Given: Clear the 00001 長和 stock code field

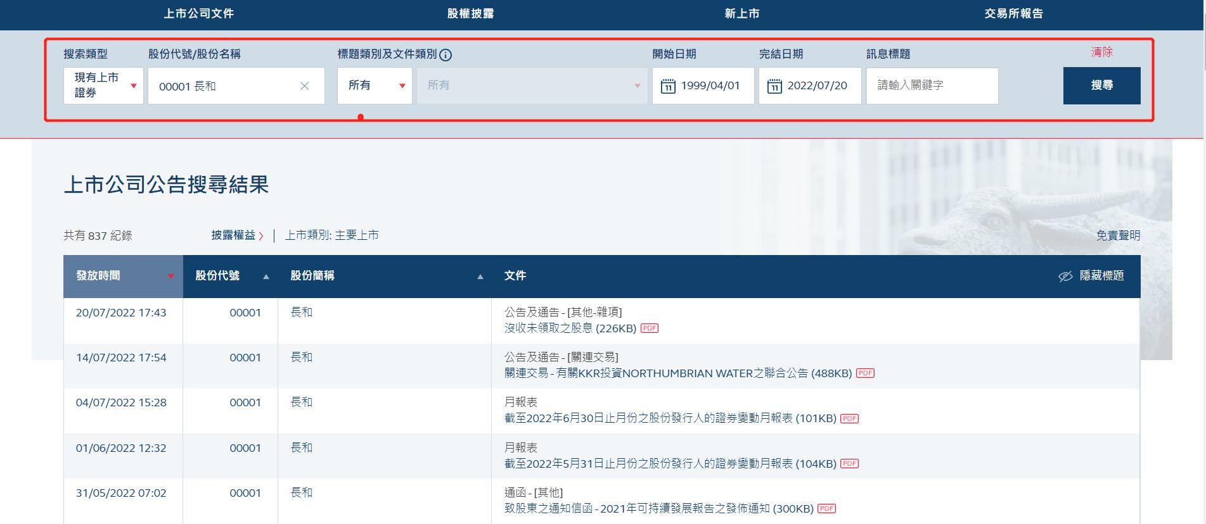Looking at the screenshot, I should click(304, 86).
